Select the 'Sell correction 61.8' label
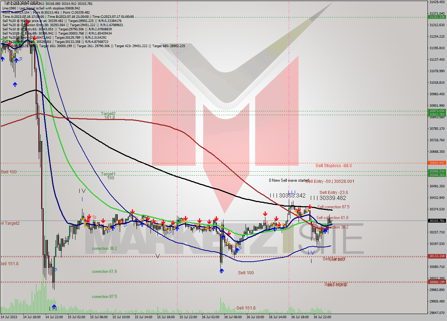The image size is (447, 321). (x=332, y=218)
